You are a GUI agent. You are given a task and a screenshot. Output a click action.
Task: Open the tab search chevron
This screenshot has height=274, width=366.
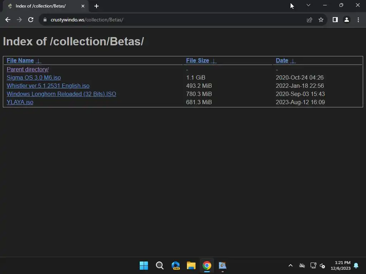pyautogui.click(x=308, y=5)
